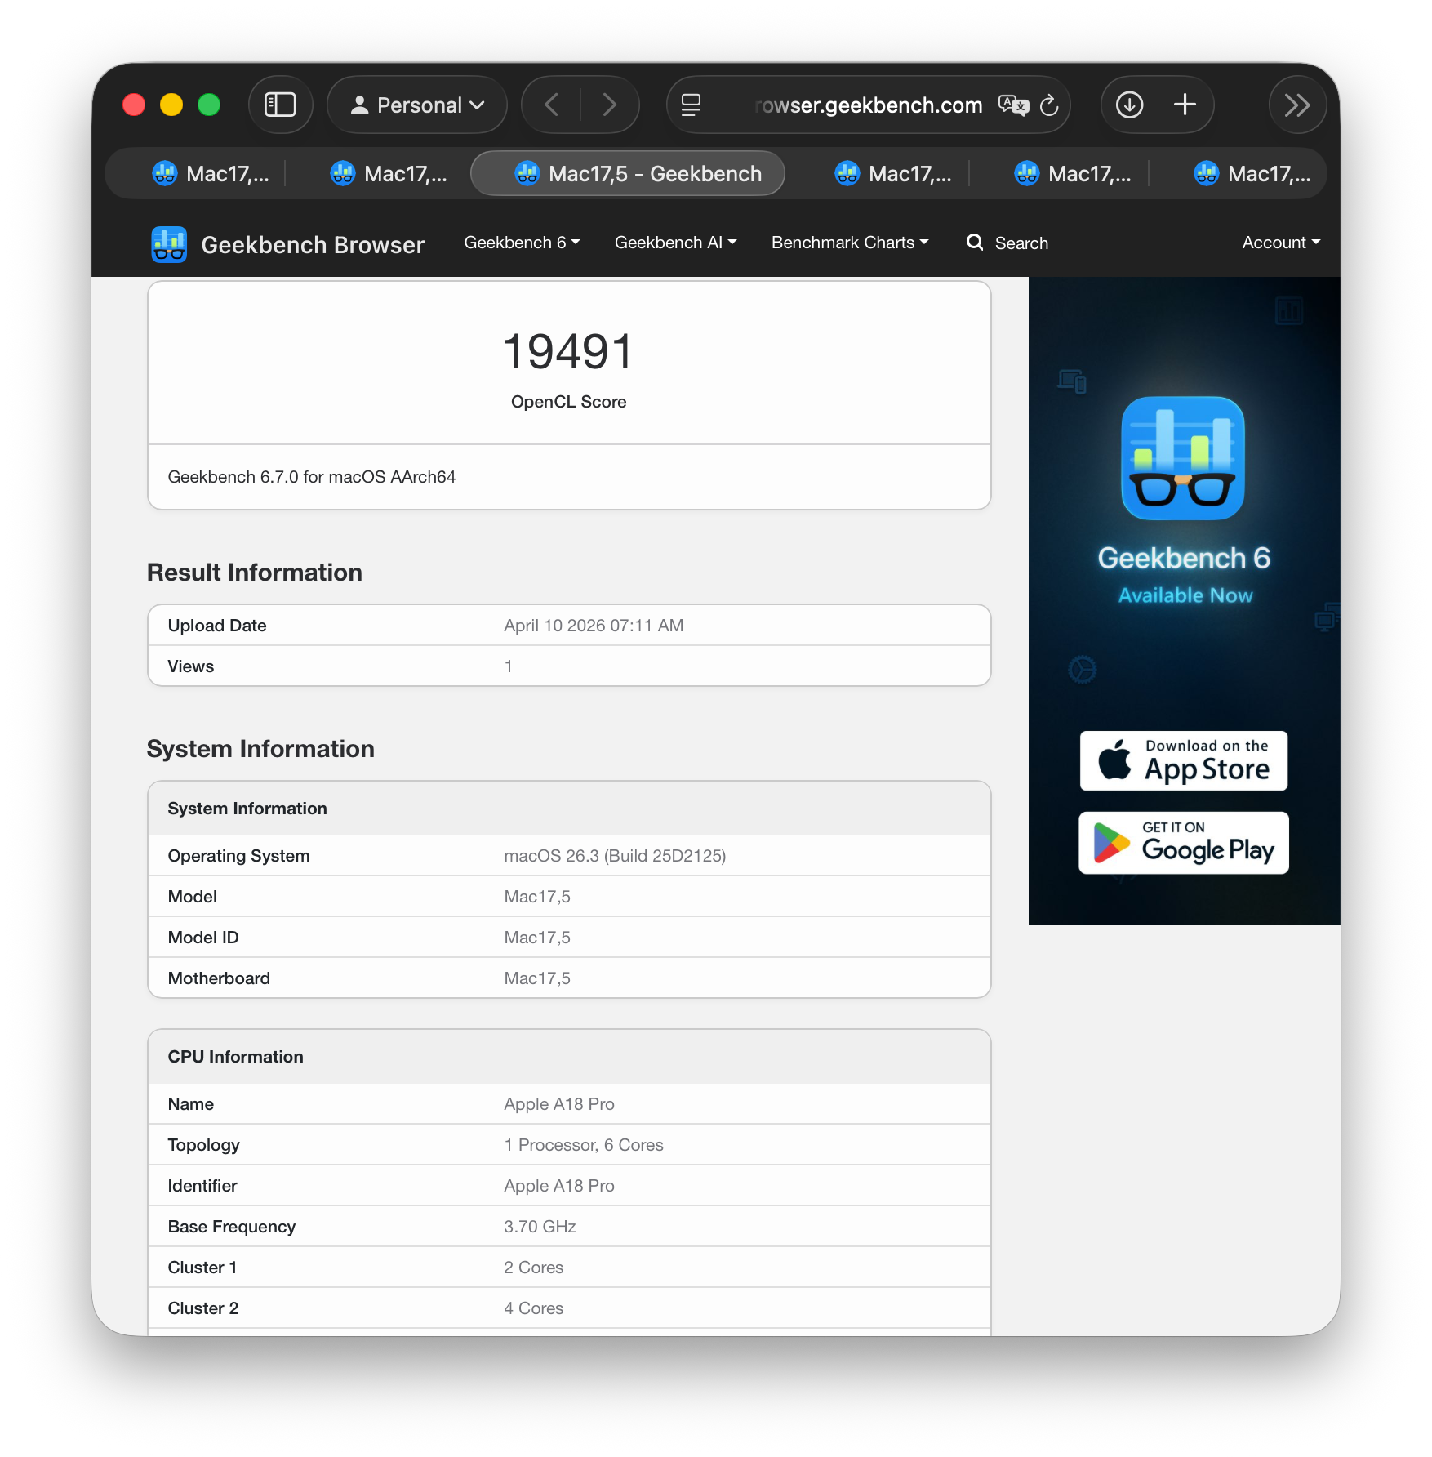
Task: Open a new tab with plus icon
Action: pos(1185,105)
